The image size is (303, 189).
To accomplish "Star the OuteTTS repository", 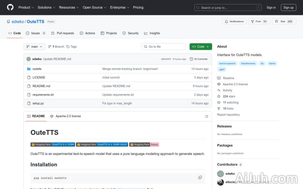I will click(284, 21).
